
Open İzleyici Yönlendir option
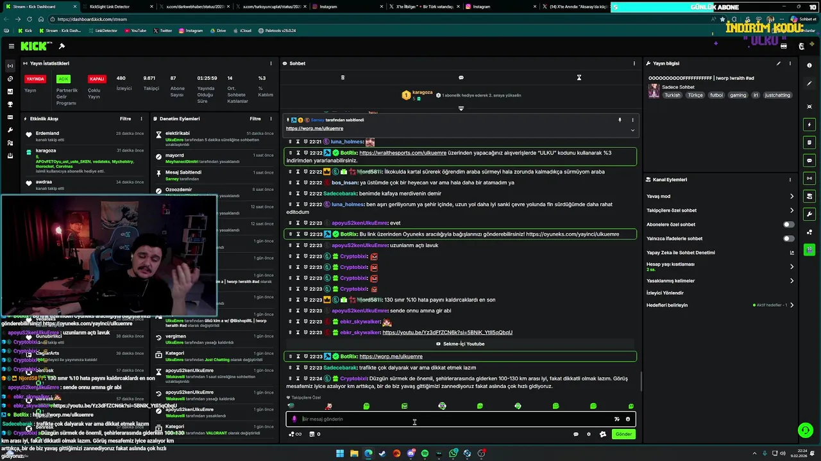tap(665, 293)
